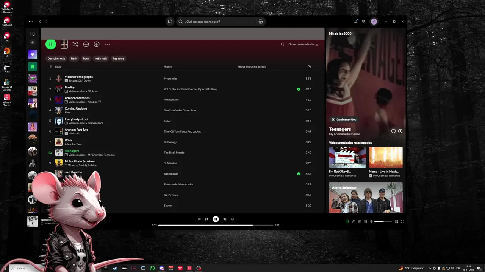Select the Pop retro filter chip
This screenshot has height=272, width=485.
pos(119,59)
